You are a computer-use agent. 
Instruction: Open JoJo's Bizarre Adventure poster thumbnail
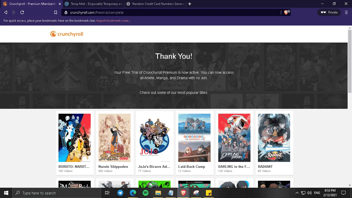(155, 138)
